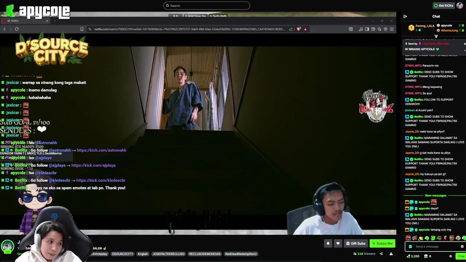The width and height of the screenshot is (466, 262).
Task: Pick the yellow smiley quick emote
Action: pos(420,238)
